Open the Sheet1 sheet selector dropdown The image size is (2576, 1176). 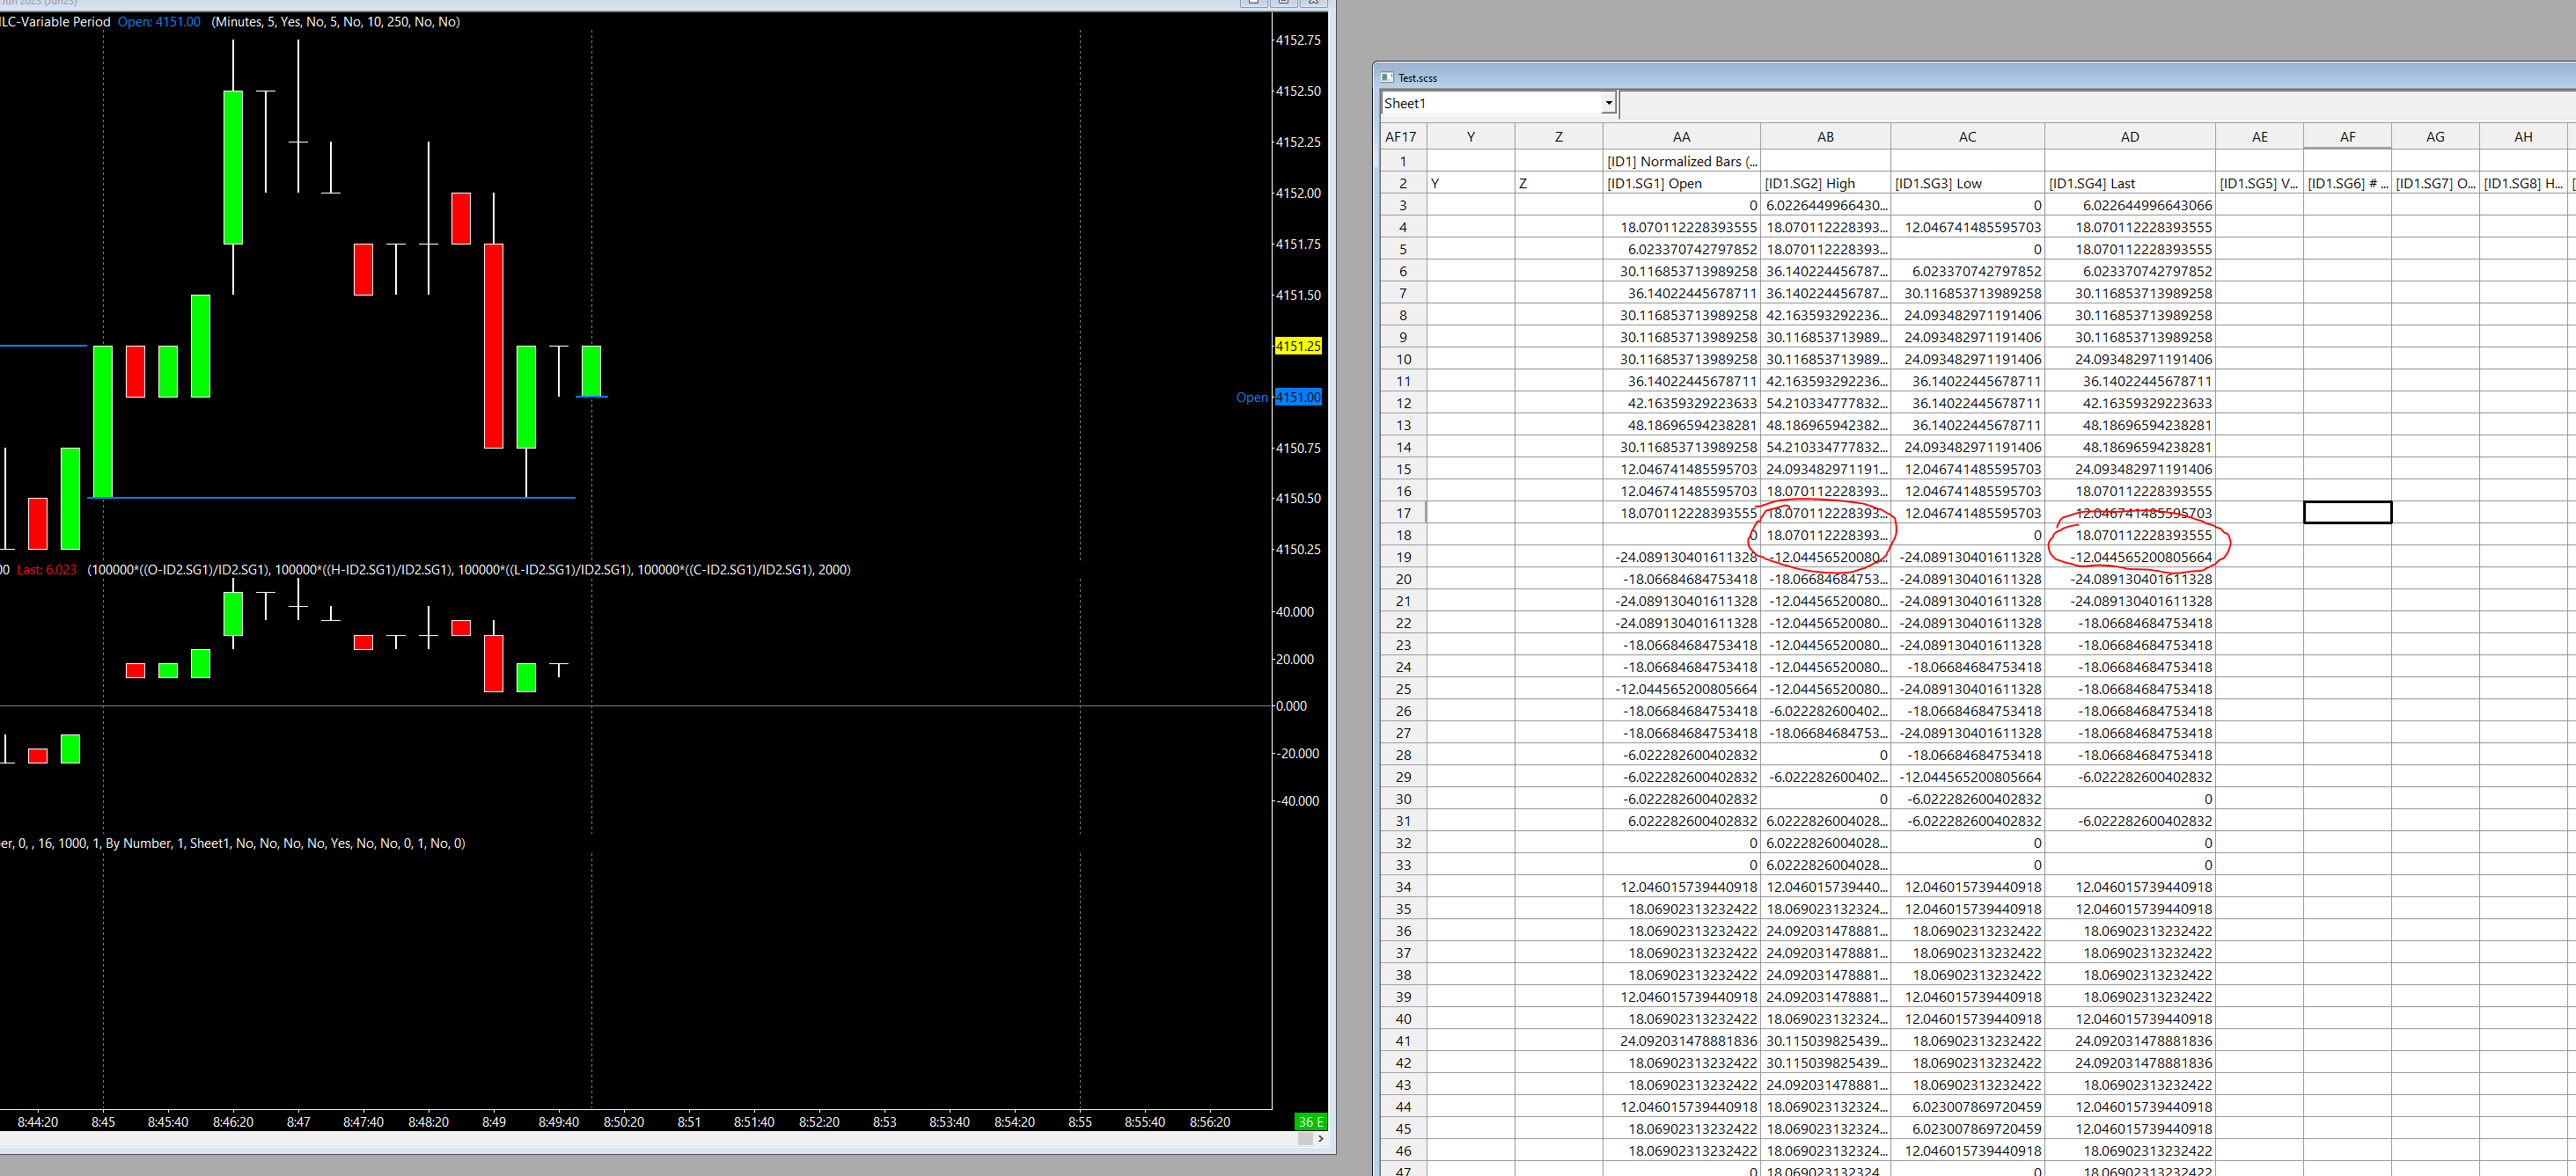coord(1608,103)
